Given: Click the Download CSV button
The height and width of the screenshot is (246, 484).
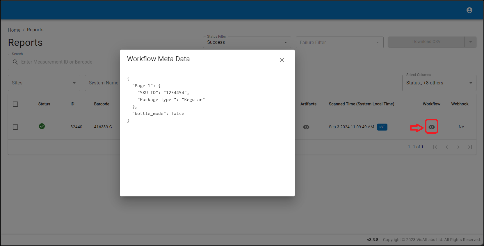Looking at the screenshot, I should coord(426,42).
